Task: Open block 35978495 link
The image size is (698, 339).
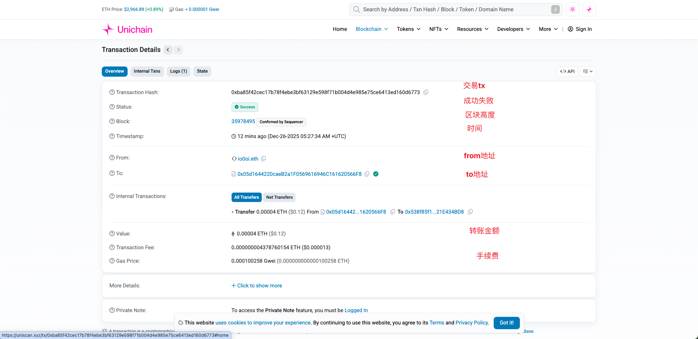Action: 243,121
